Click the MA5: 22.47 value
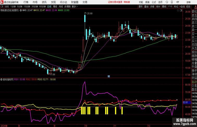The height and width of the screenshot is (127, 197). pos(27,10)
